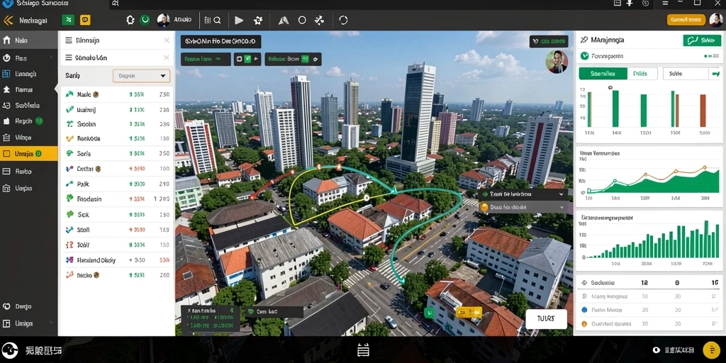Select the table row with orange dot
The height and width of the screenshot is (363, 726).
pos(649,324)
